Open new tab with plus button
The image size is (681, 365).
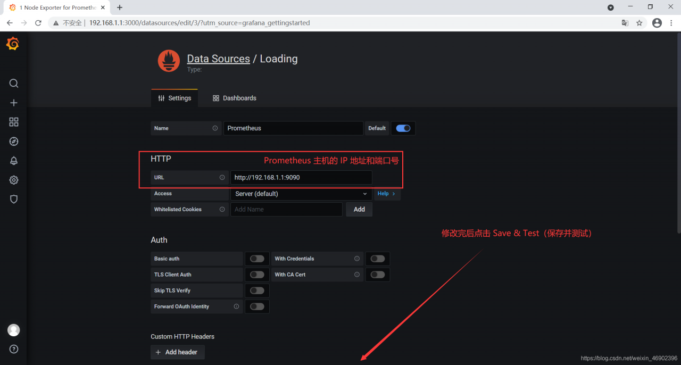tap(120, 7)
